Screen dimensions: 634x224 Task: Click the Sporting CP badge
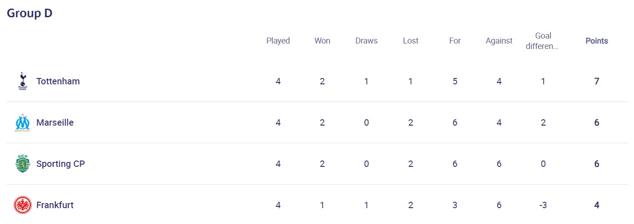22,164
